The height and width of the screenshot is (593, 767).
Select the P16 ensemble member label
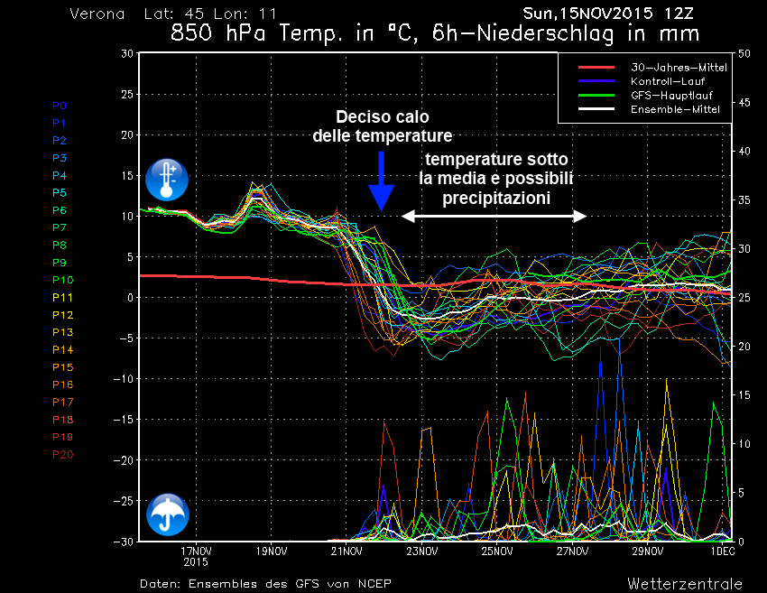63,385
